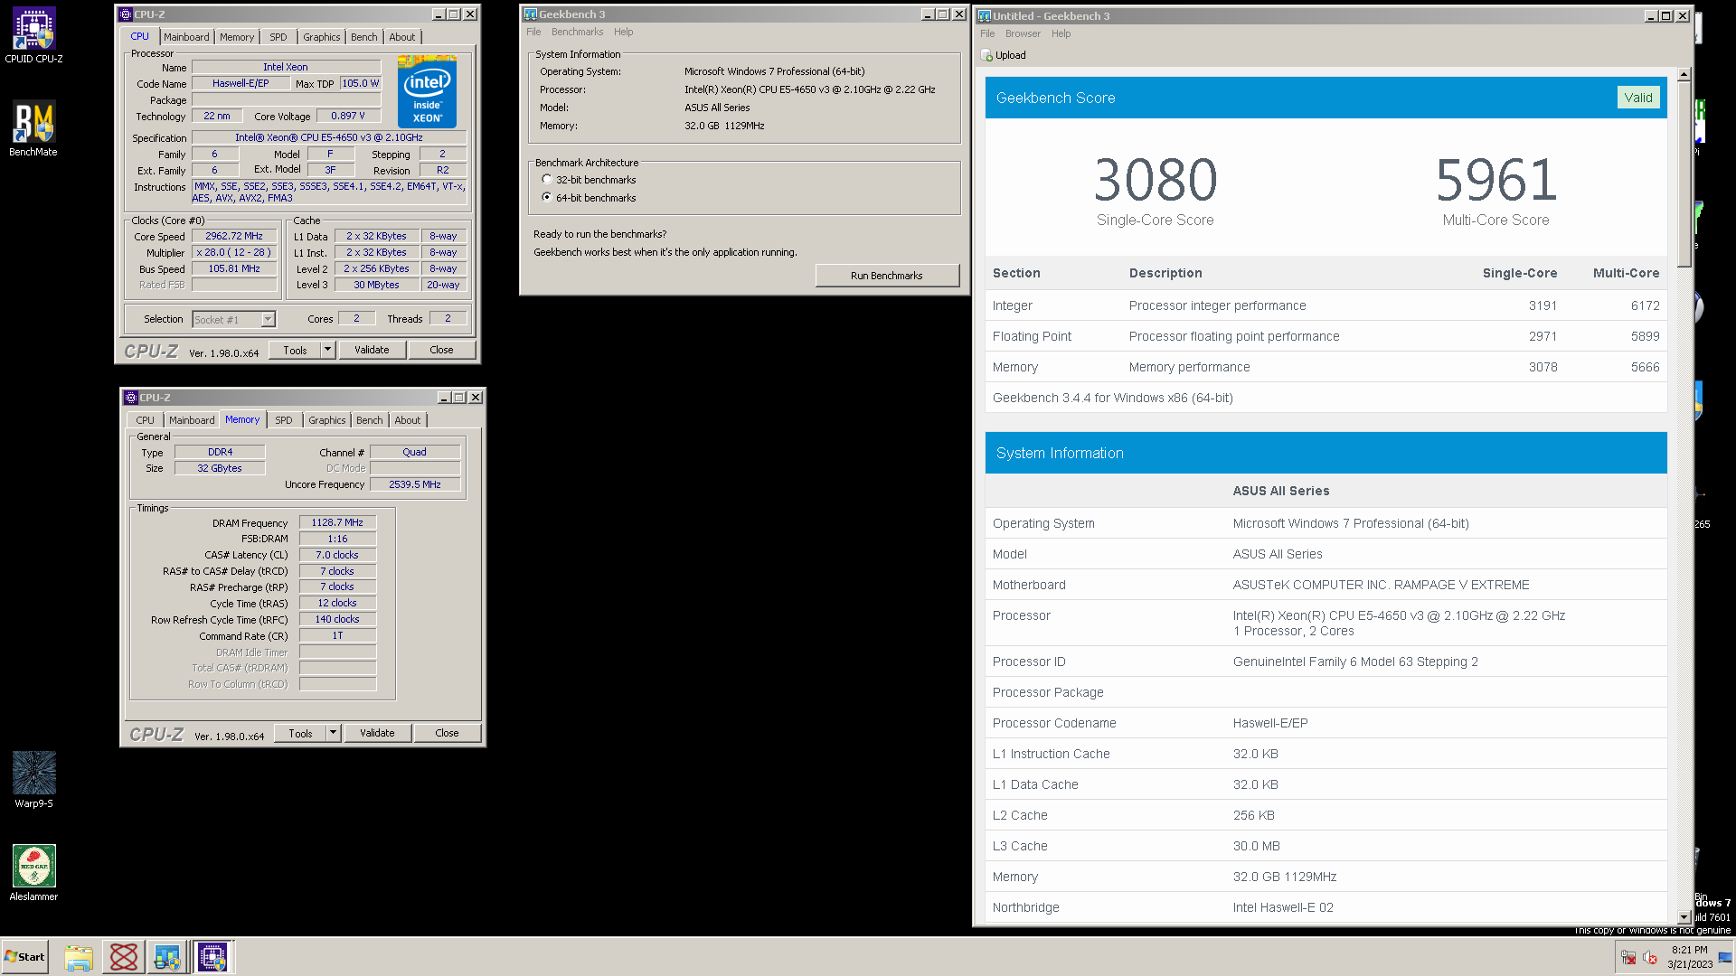Click Close button in lower CPU-Z window
This screenshot has height=976, width=1736.
pyautogui.click(x=447, y=733)
